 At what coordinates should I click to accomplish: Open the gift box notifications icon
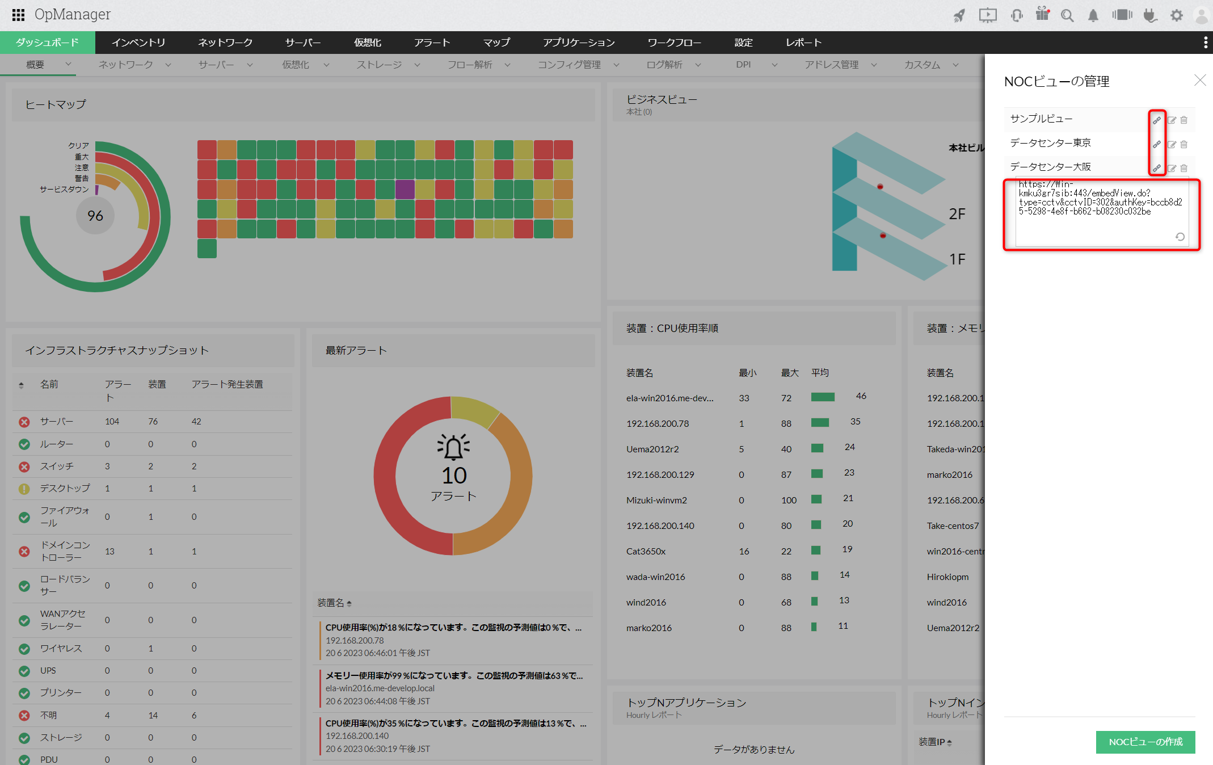[x=1042, y=14]
